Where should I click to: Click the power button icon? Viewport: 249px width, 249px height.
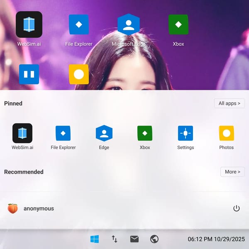tap(237, 208)
